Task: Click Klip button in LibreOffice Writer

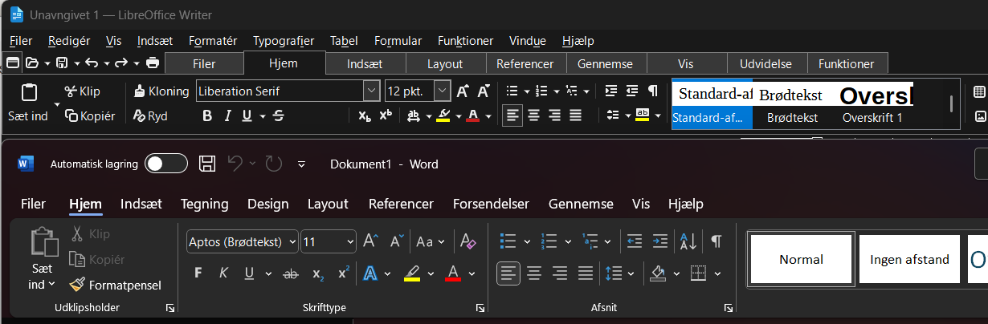Action: coord(82,91)
